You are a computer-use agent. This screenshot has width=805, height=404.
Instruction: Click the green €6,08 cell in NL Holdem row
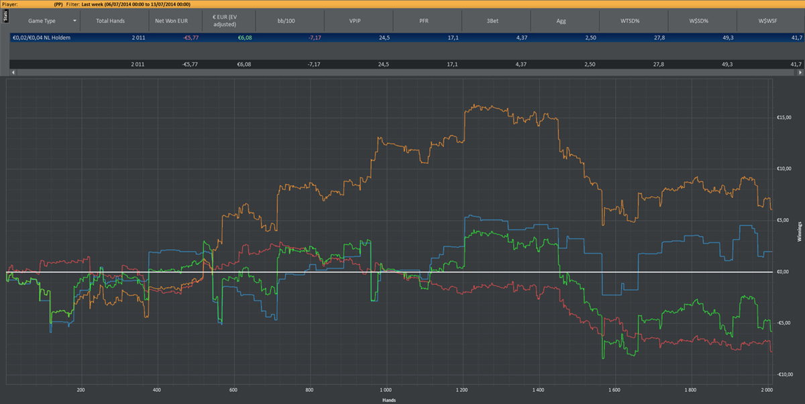click(244, 38)
